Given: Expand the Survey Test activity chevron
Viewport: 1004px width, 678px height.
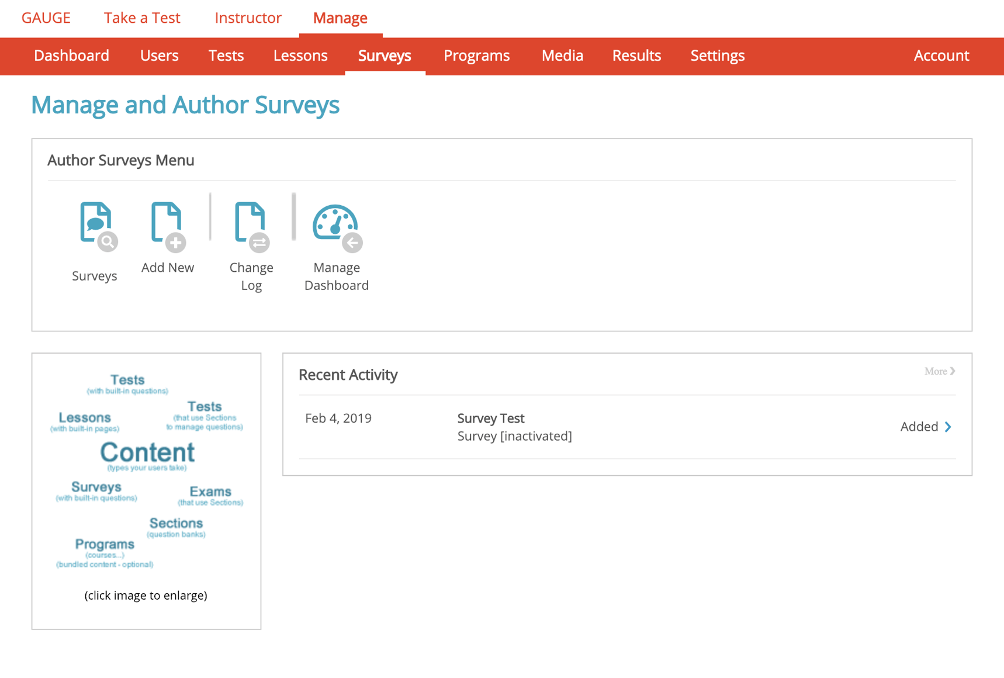Looking at the screenshot, I should tap(948, 427).
